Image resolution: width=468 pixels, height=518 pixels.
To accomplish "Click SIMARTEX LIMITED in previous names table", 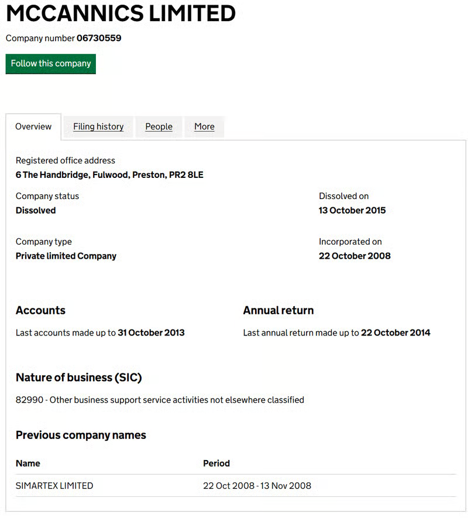I will [x=54, y=486].
